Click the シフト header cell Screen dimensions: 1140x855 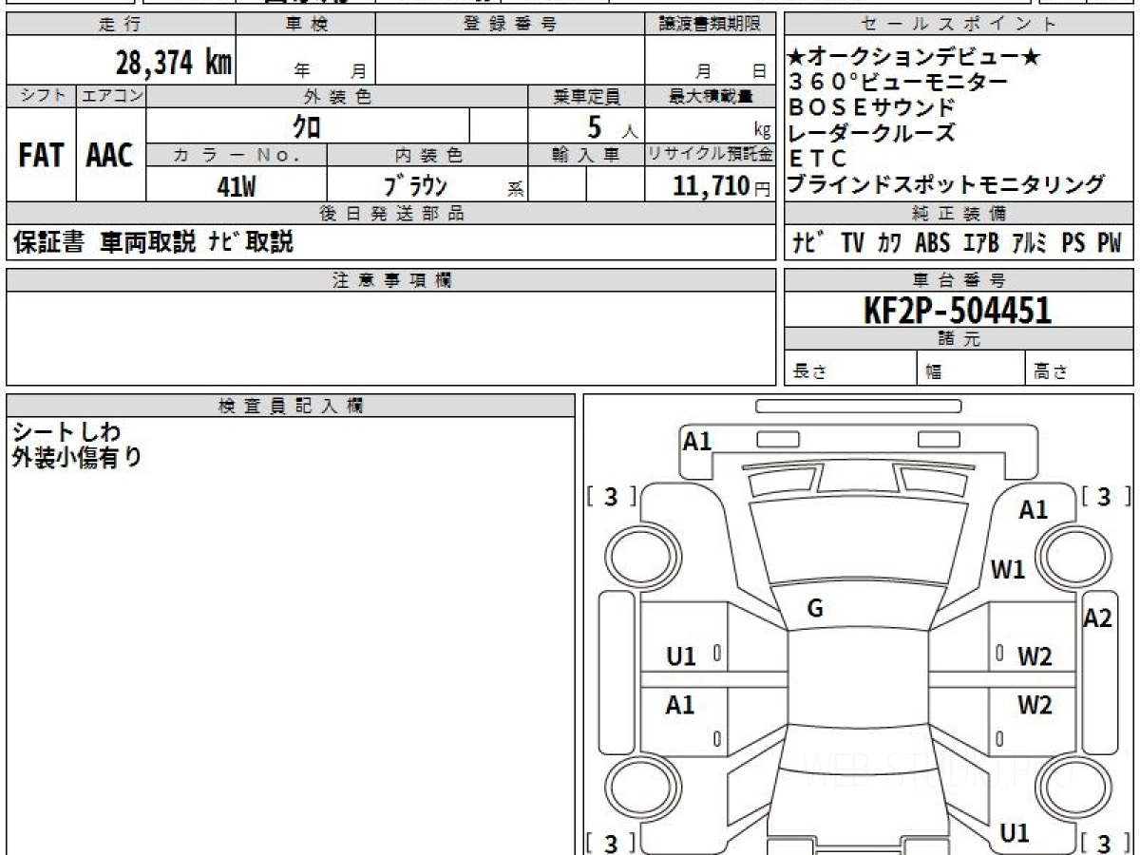[41, 97]
